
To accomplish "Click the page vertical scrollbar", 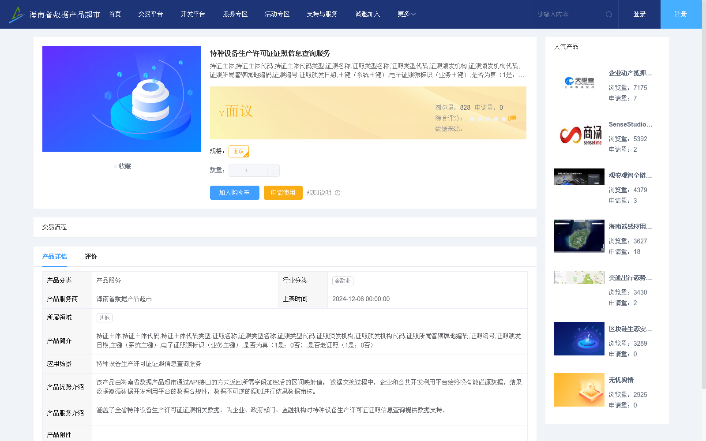I will pos(704,194).
